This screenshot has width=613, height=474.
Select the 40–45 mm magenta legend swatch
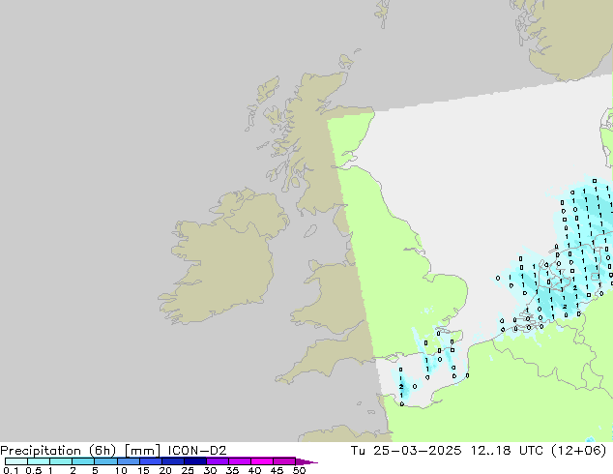pyautogui.click(x=262, y=461)
